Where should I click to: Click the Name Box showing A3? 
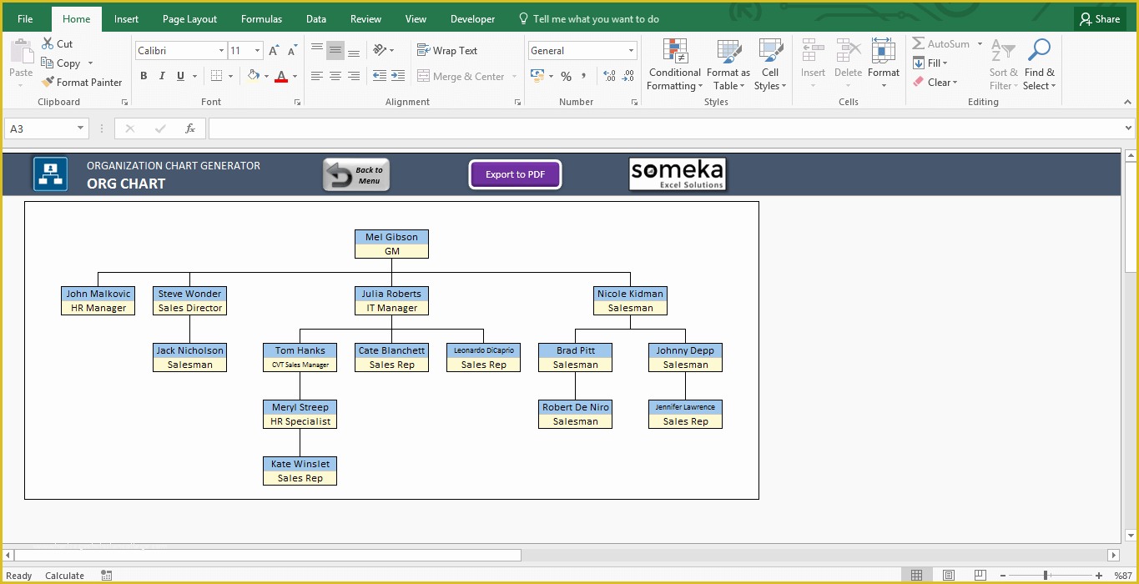pos(47,128)
